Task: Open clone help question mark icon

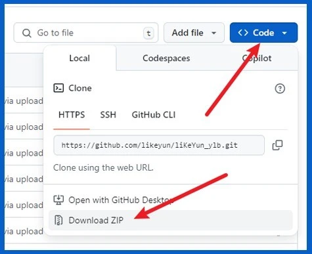Action: [280, 89]
